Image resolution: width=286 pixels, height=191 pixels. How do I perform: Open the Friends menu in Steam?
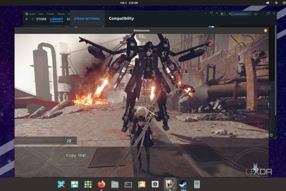(x=51, y=14)
